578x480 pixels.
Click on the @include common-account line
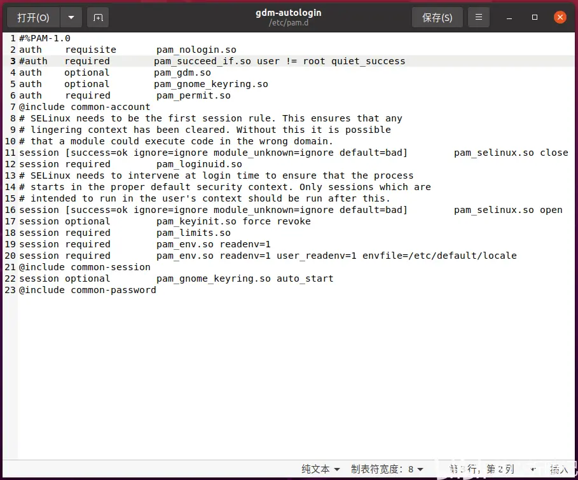(x=85, y=107)
